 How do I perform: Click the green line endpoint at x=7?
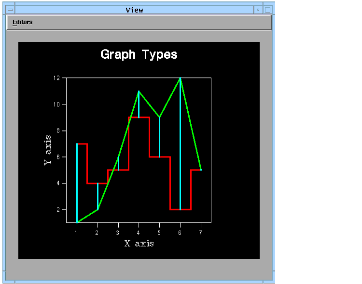tap(200, 169)
